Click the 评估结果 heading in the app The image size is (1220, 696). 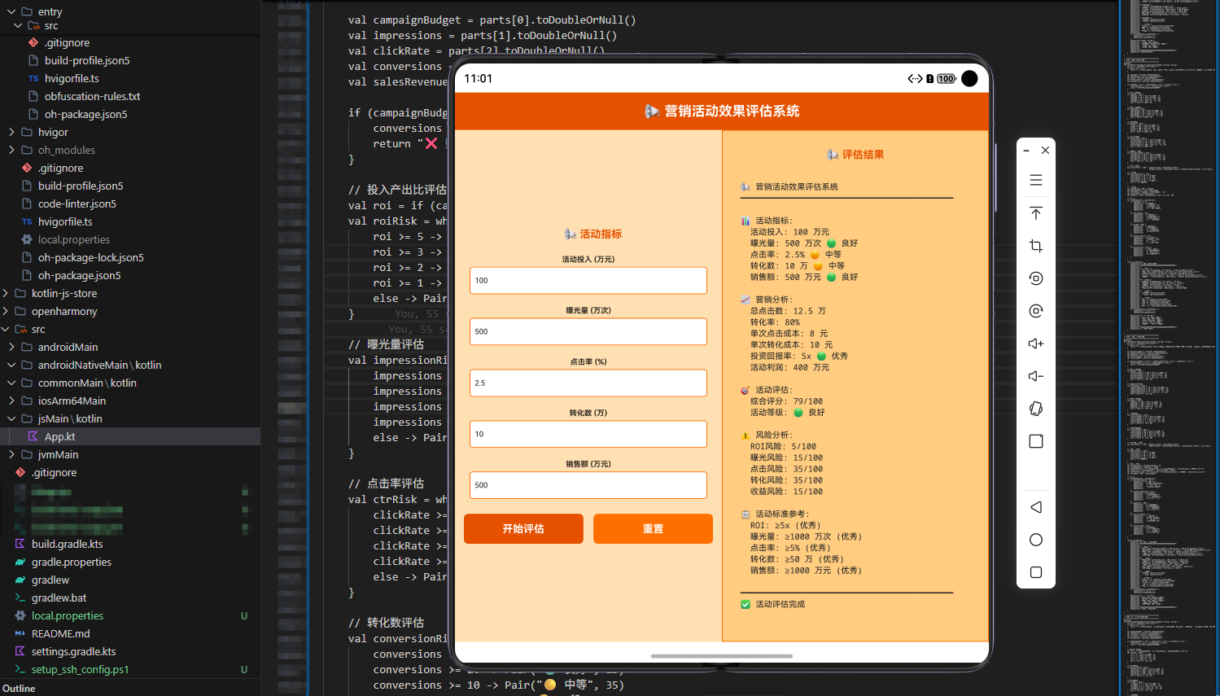863,155
